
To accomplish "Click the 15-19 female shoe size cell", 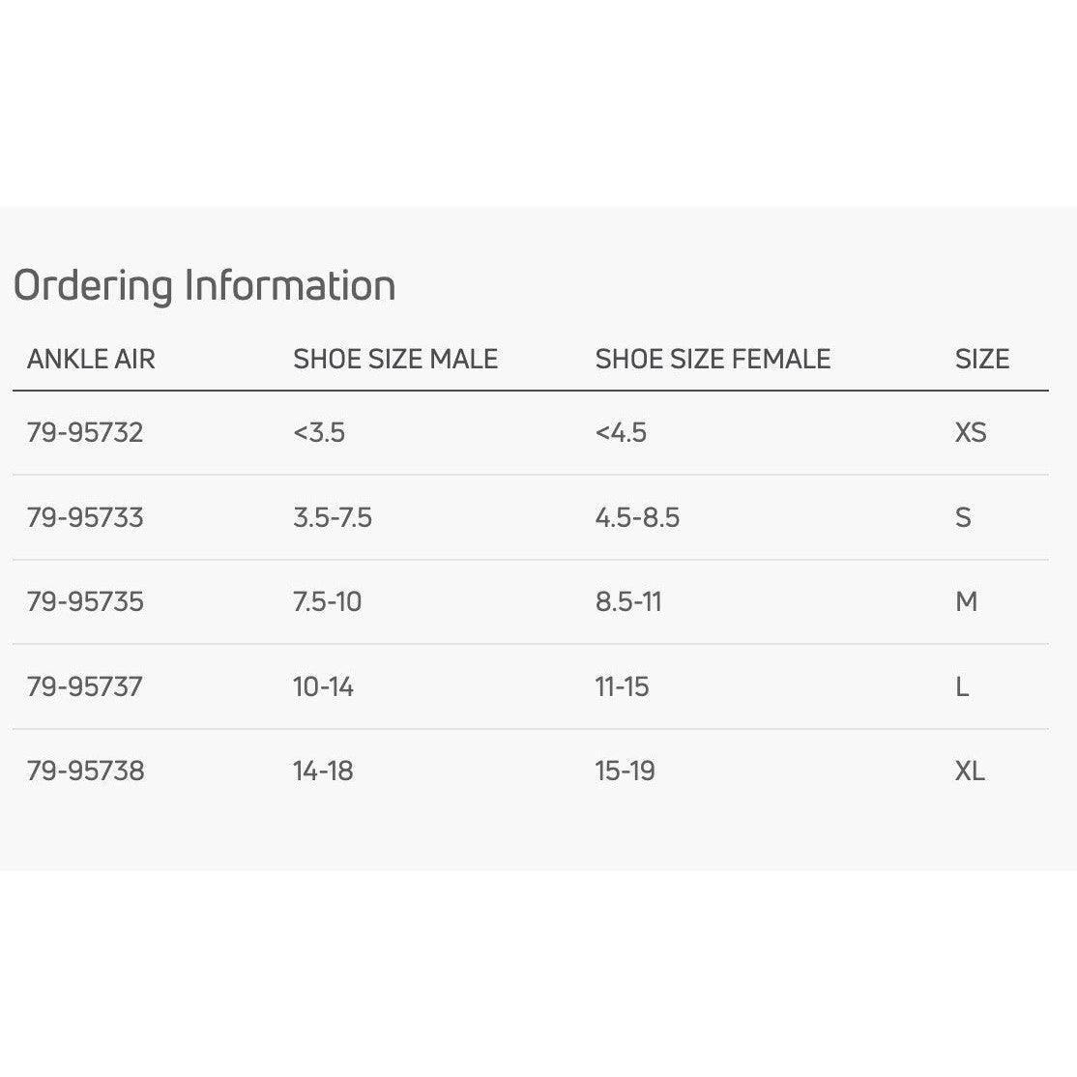I will point(625,771).
